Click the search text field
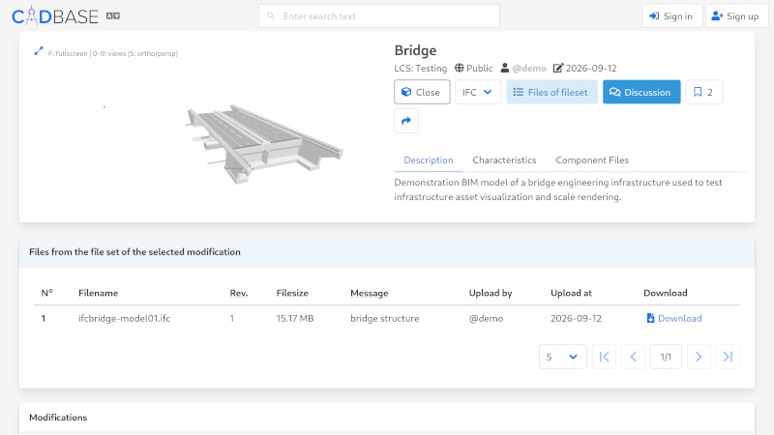 click(378, 16)
